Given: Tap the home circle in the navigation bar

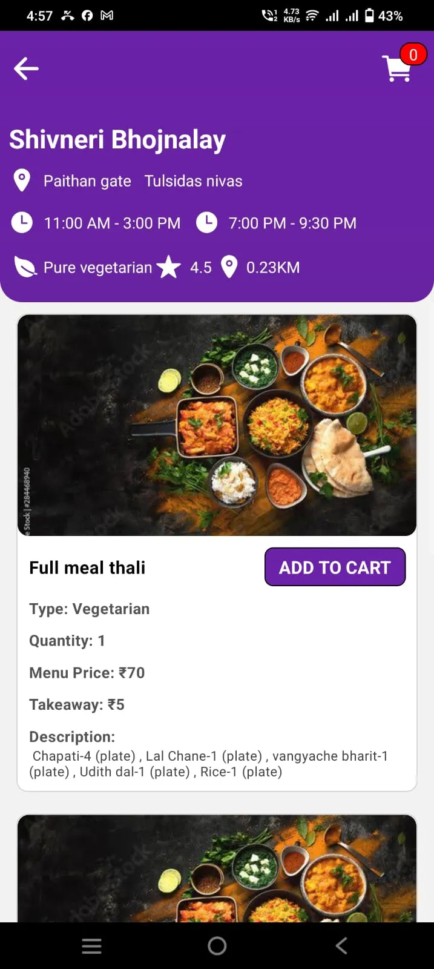Looking at the screenshot, I should 217,945.
